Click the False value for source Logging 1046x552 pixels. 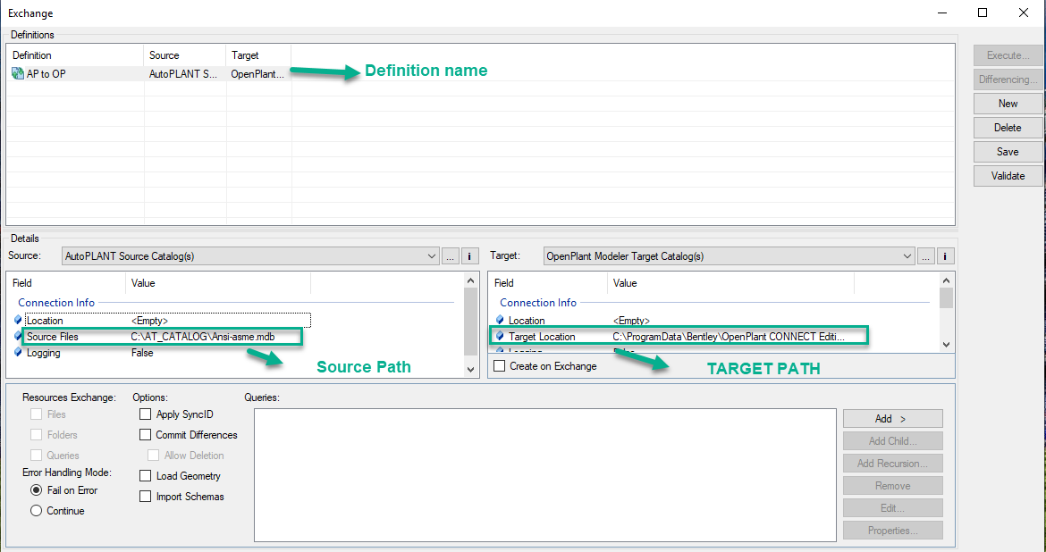pos(142,353)
